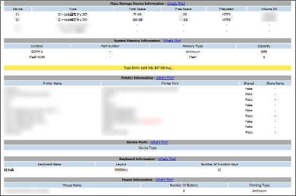
Task: Select the 75 GB total space value
Action: click(137, 14)
